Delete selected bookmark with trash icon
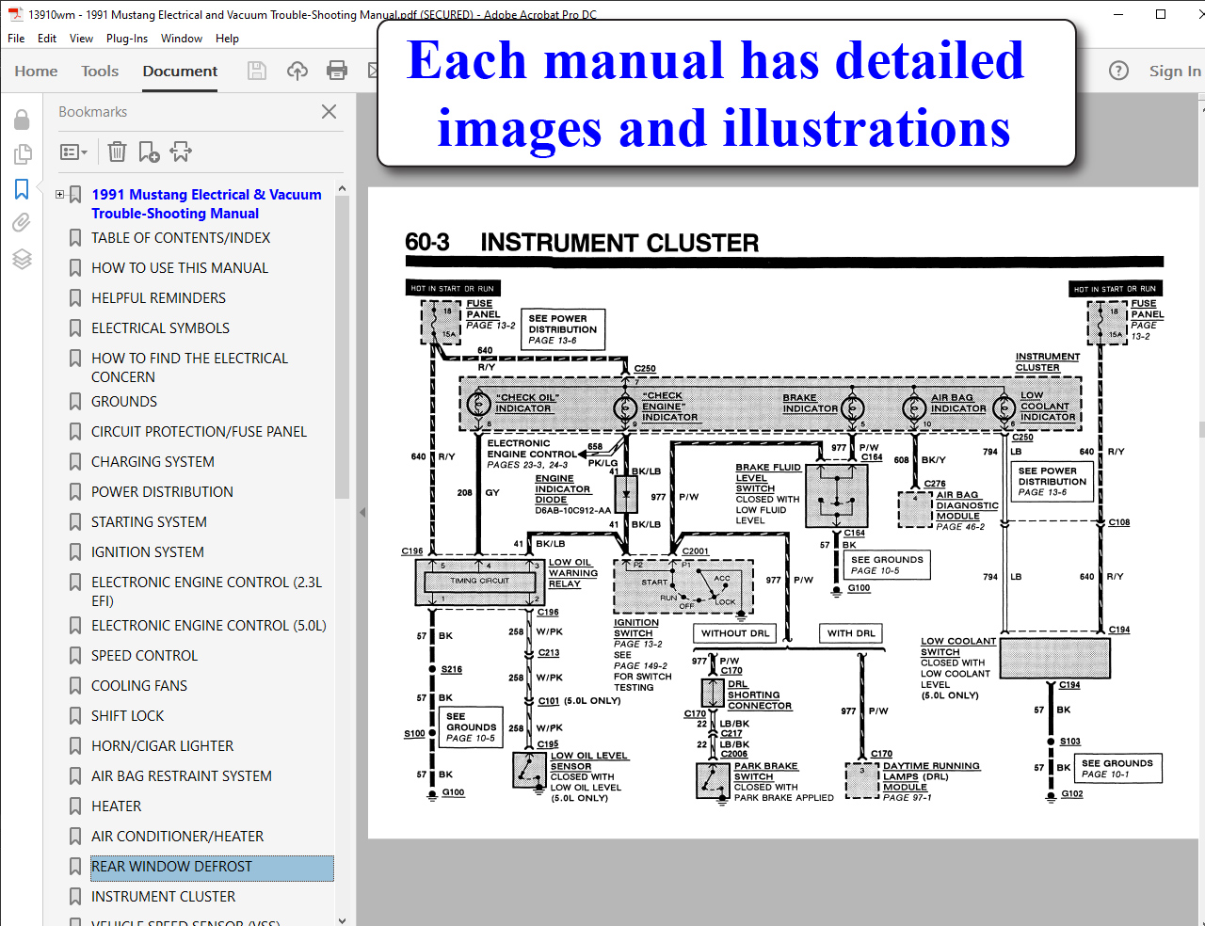 [x=117, y=152]
